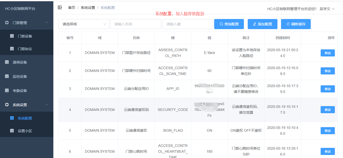Focus the 请输入键 input field
This screenshot has height=158, width=343.
[188, 24]
